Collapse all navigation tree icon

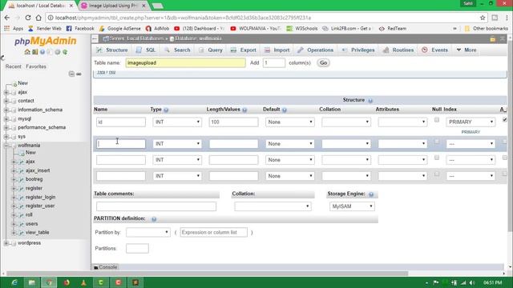[x=71, y=74]
